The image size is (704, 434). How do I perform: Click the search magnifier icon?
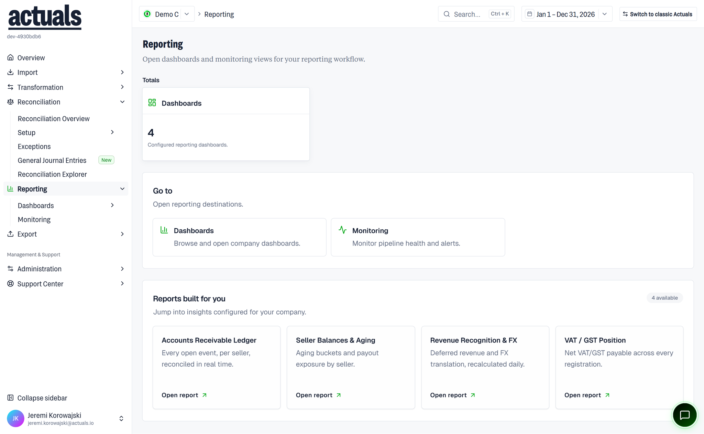coord(447,14)
